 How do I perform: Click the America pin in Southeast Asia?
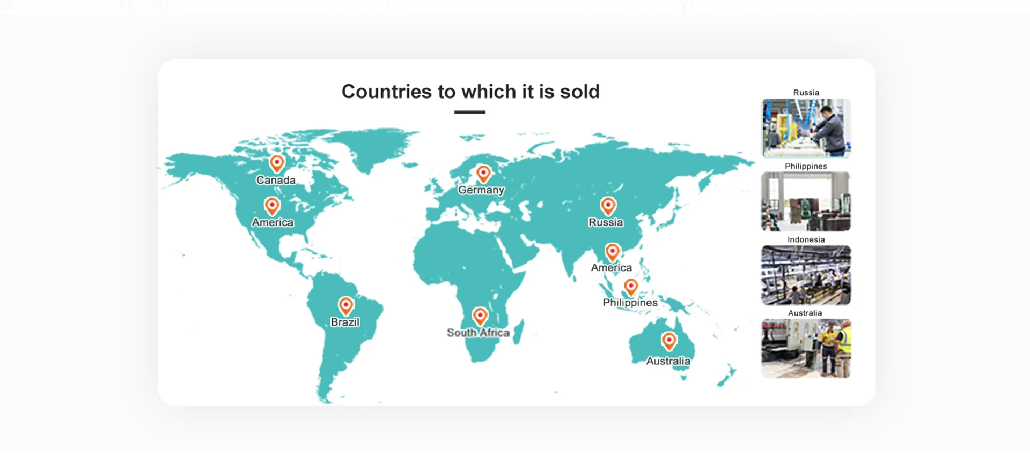point(612,252)
